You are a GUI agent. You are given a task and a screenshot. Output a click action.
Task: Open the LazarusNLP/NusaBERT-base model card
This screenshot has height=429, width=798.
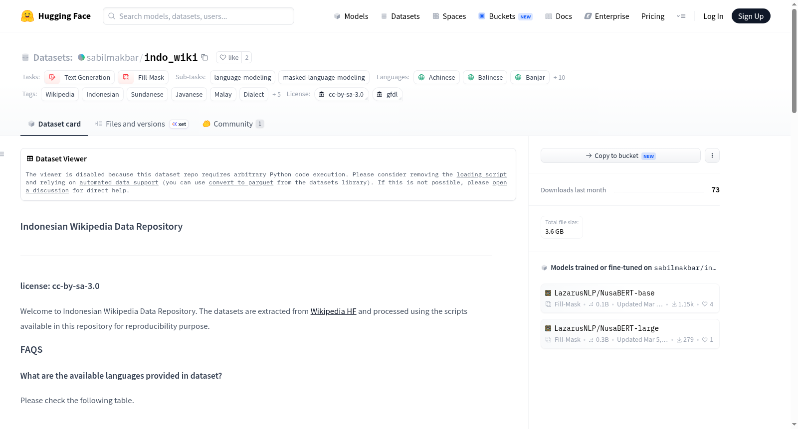click(x=630, y=298)
